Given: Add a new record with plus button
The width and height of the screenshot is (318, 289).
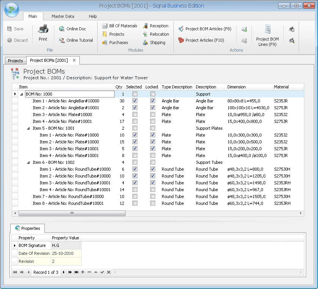Looking at the screenshot, I should [83, 272].
